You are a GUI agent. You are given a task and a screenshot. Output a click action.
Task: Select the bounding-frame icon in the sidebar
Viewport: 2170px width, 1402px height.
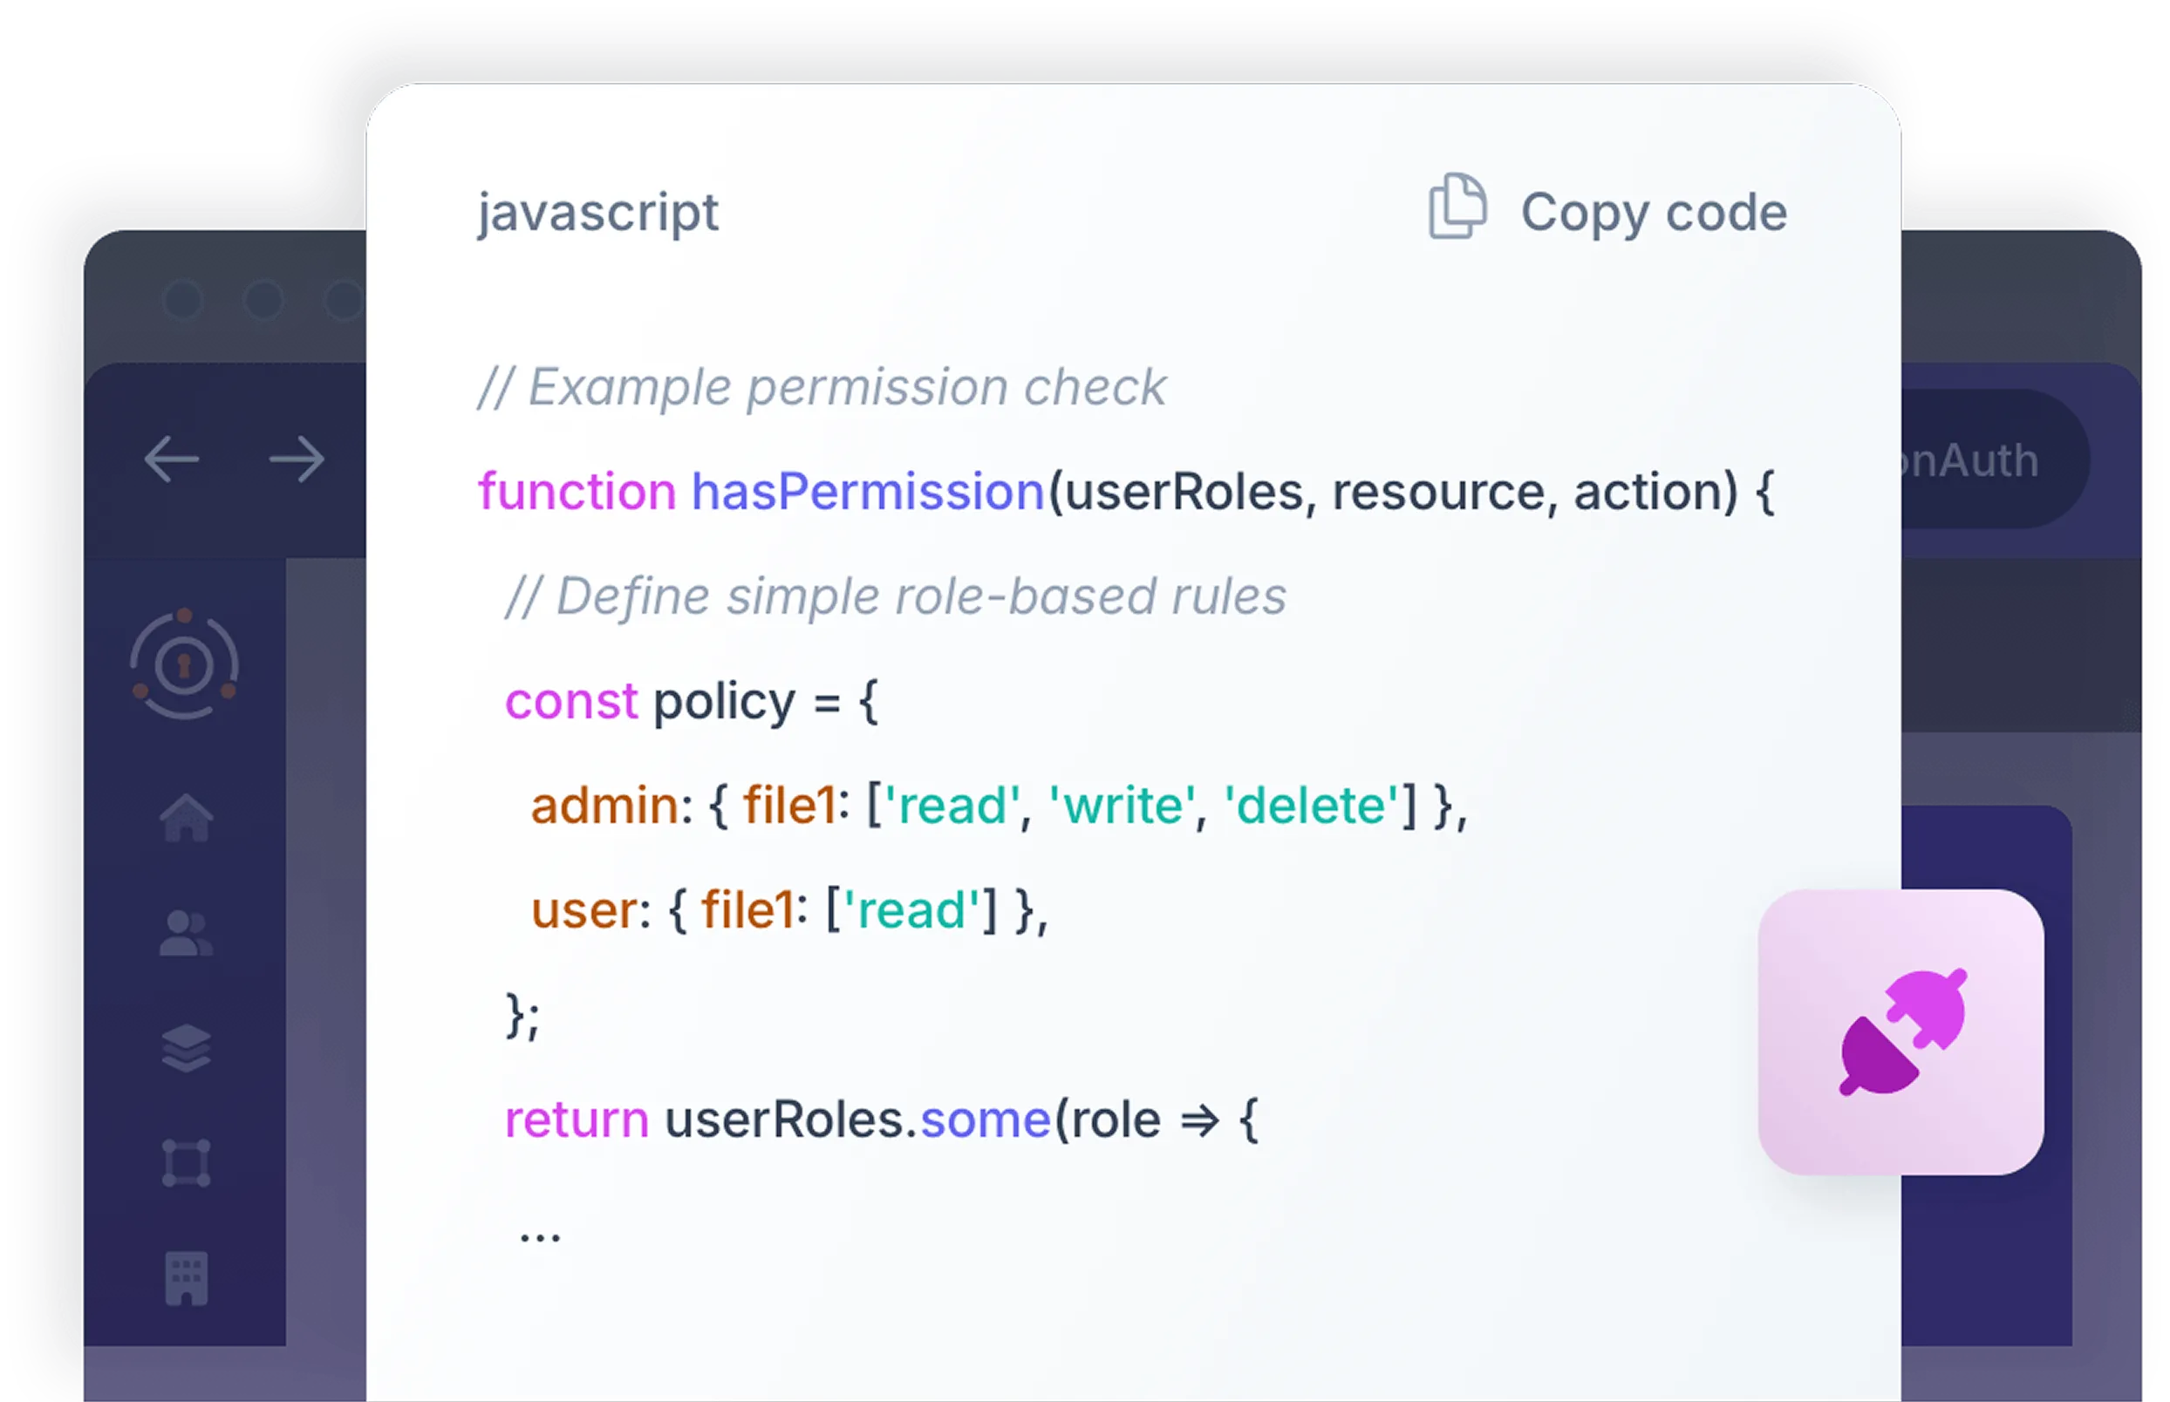tap(186, 1163)
